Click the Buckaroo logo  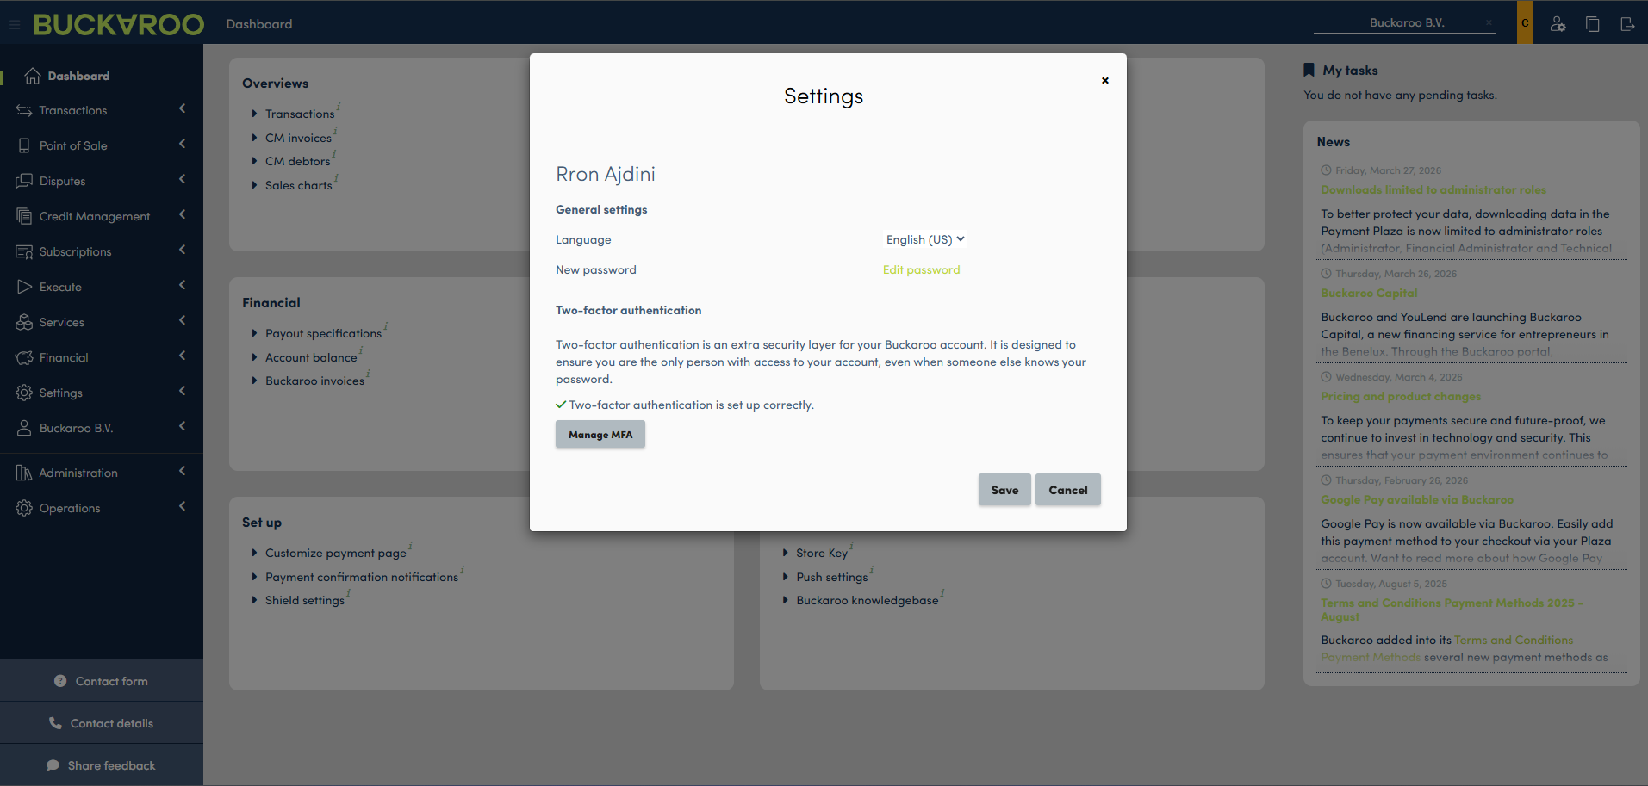click(119, 24)
